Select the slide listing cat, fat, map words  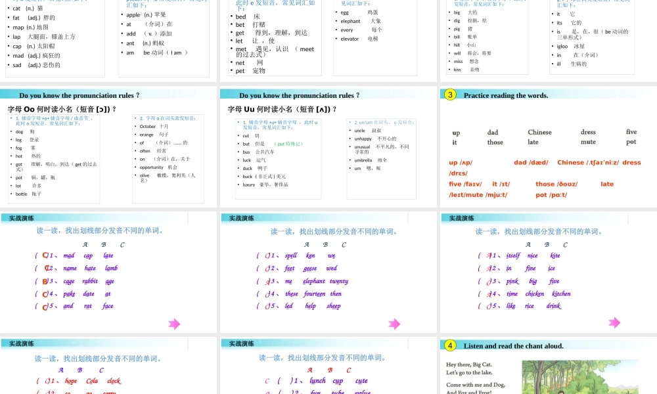[x=108, y=41]
